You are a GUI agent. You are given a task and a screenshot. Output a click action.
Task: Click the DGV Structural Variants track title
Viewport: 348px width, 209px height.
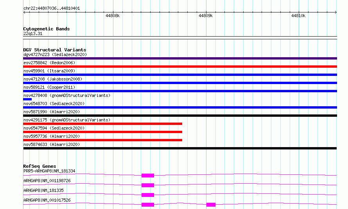[55, 50]
